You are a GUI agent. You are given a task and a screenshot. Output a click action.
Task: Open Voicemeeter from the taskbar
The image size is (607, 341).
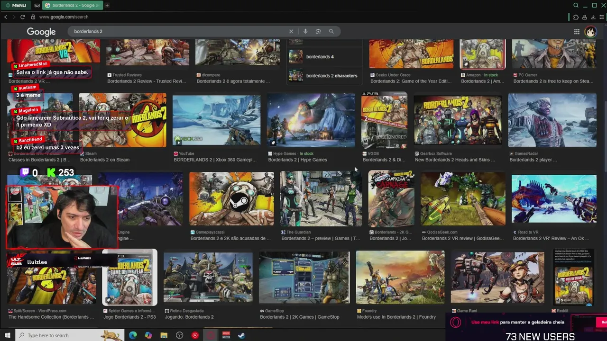pyautogui.click(x=226, y=335)
